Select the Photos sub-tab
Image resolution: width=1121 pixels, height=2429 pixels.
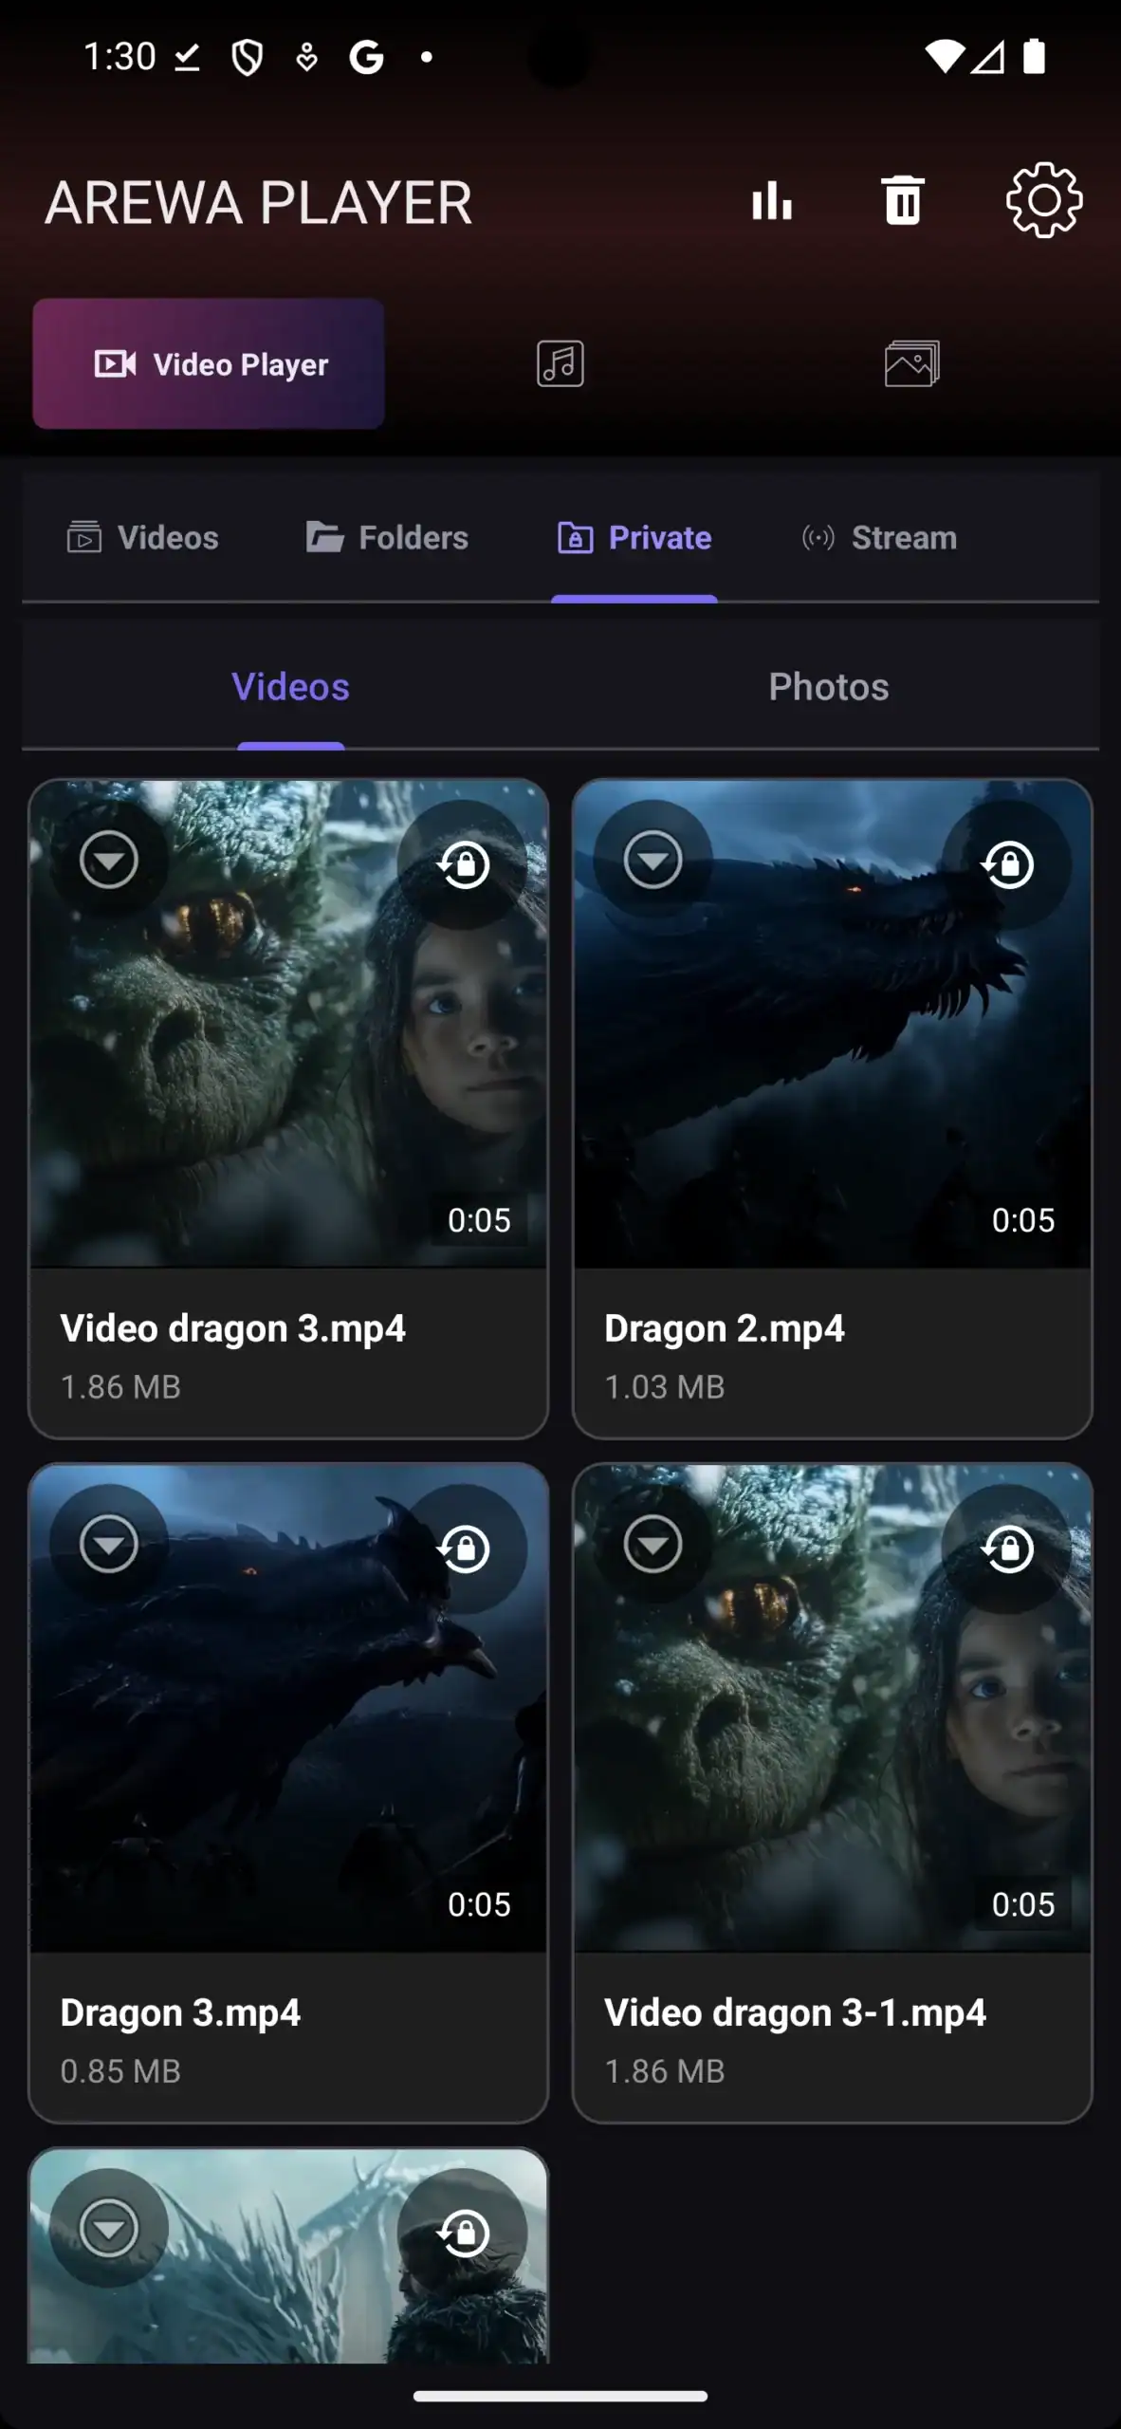coord(828,687)
